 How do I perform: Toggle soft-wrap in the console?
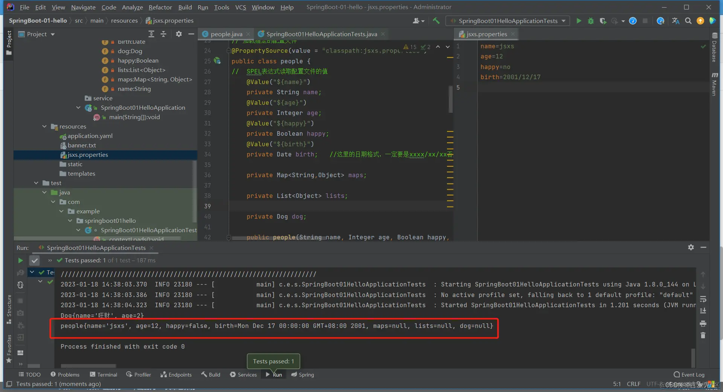point(703,299)
